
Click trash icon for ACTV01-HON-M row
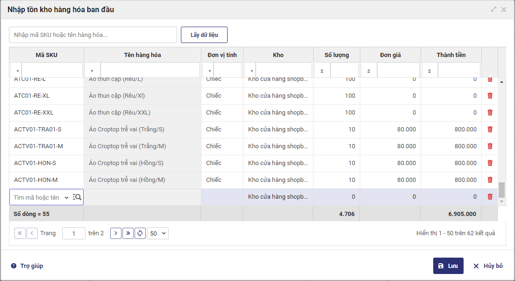[x=490, y=180]
